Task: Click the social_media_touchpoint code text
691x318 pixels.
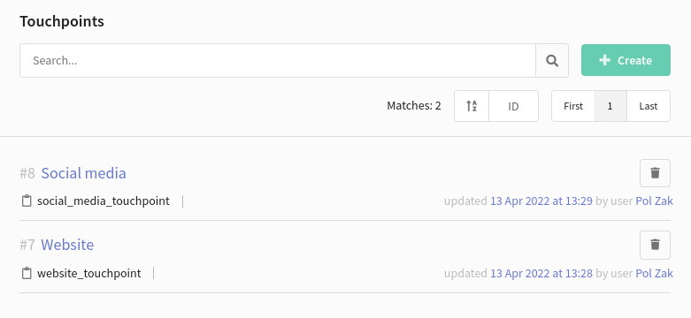Action: tap(104, 201)
